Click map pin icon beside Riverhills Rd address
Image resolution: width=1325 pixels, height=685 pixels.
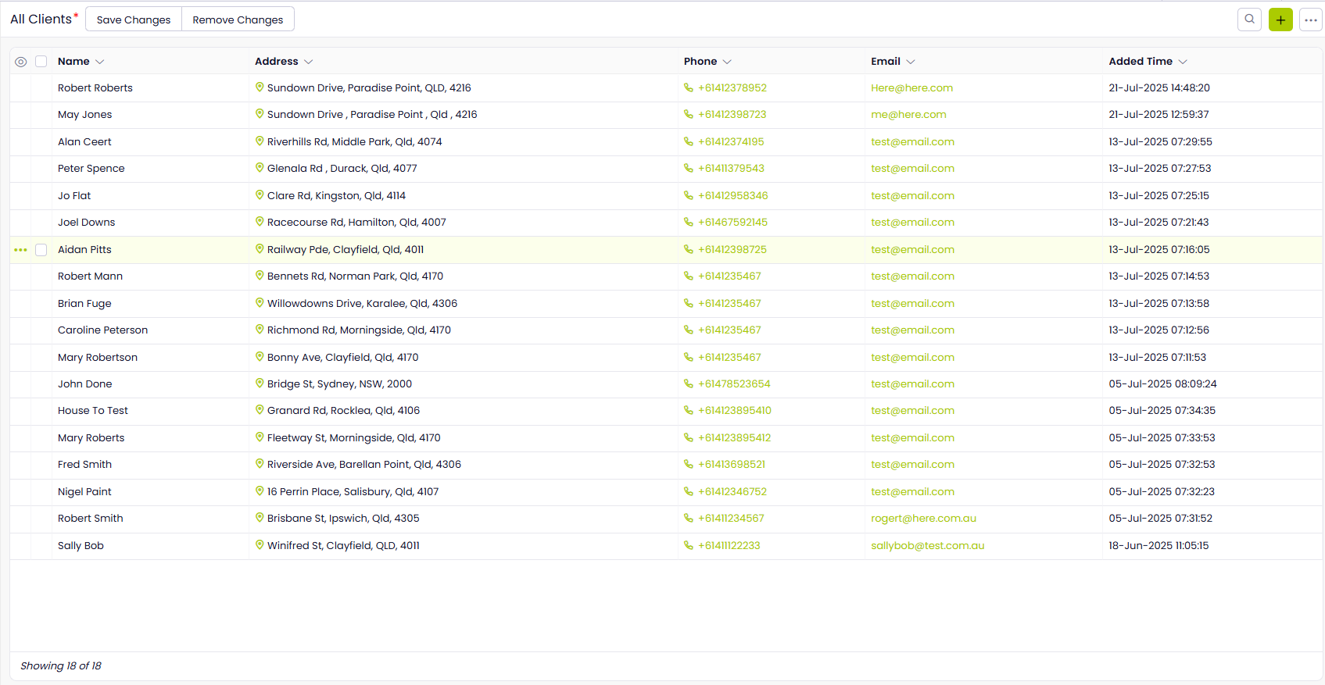pos(260,141)
